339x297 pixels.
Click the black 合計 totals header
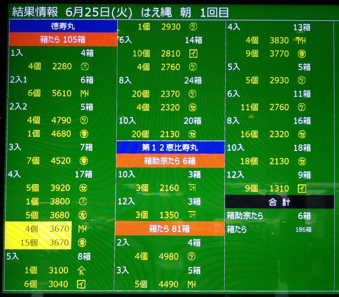[x=279, y=202]
